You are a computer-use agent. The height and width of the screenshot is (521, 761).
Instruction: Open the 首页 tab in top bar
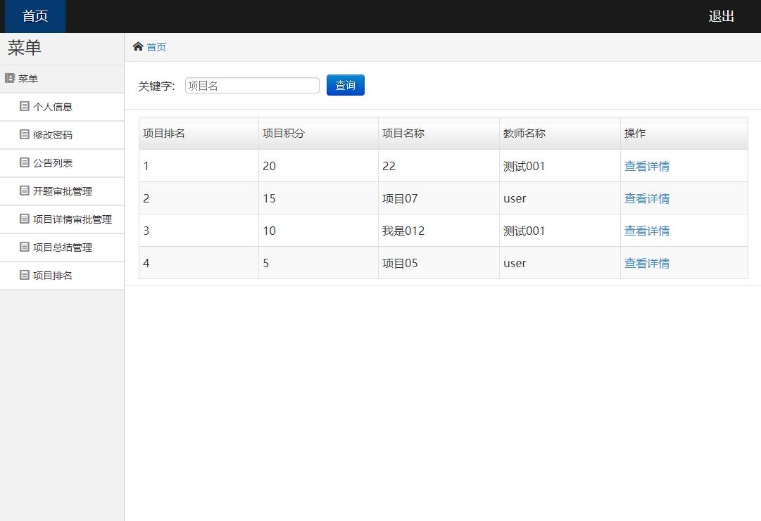[35, 16]
